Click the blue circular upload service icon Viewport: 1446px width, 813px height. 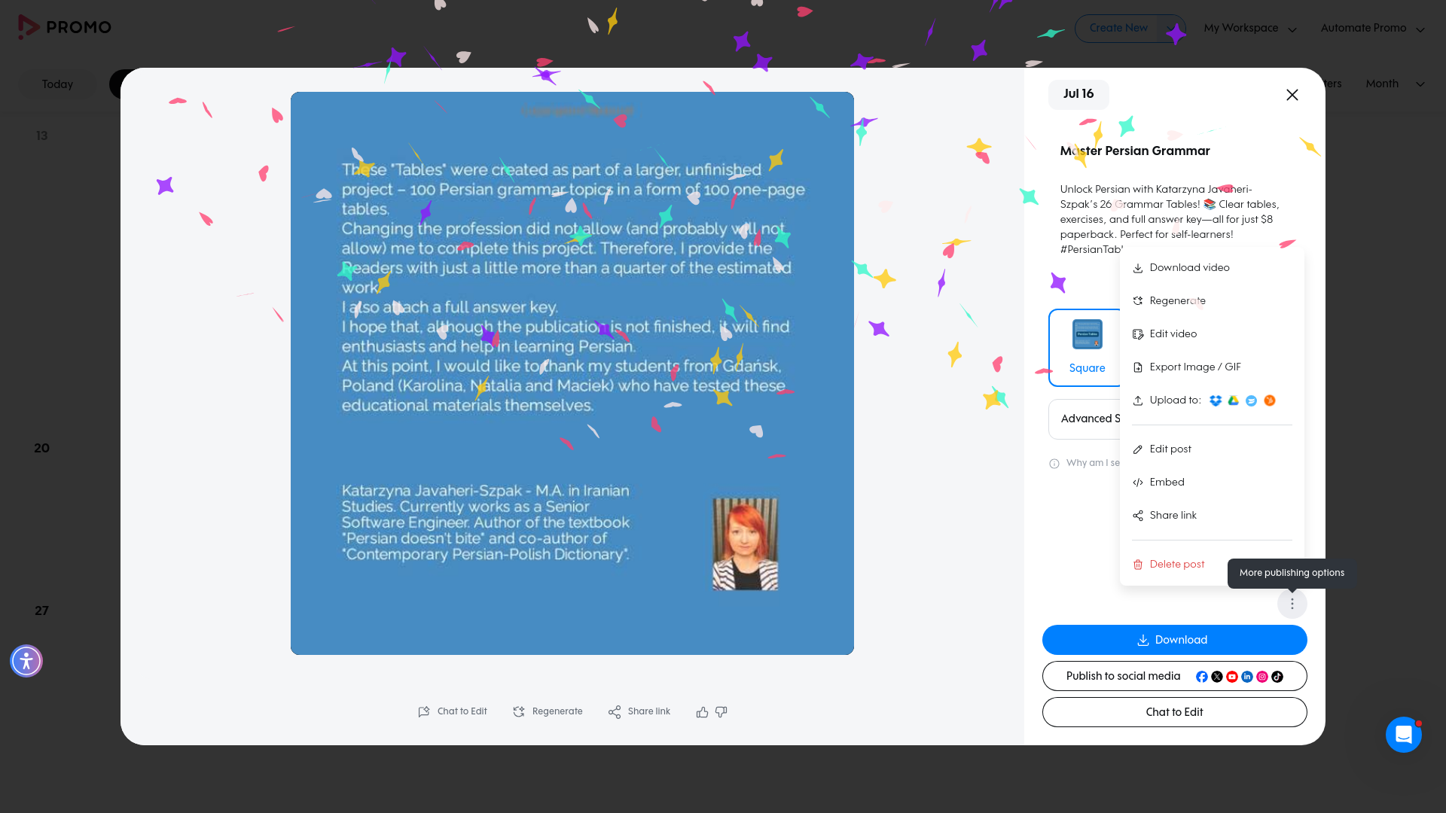coord(1252,400)
